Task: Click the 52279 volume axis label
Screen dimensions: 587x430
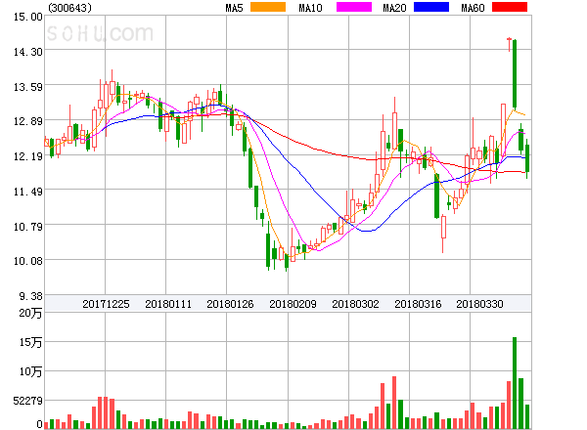Action: [x=28, y=401]
